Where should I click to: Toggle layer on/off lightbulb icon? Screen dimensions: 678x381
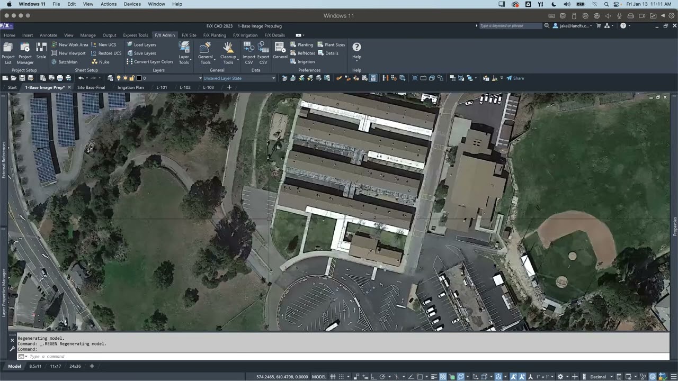click(119, 78)
